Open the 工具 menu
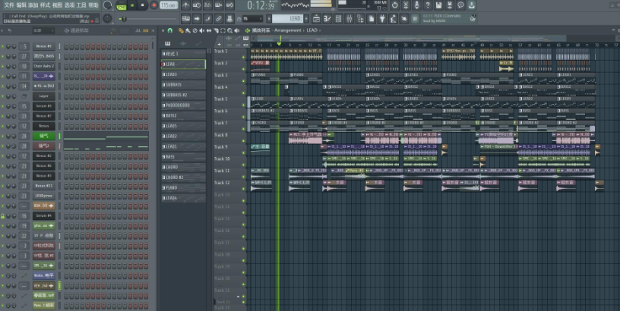This screenshot has height=311, width=620. pos(81,5)
